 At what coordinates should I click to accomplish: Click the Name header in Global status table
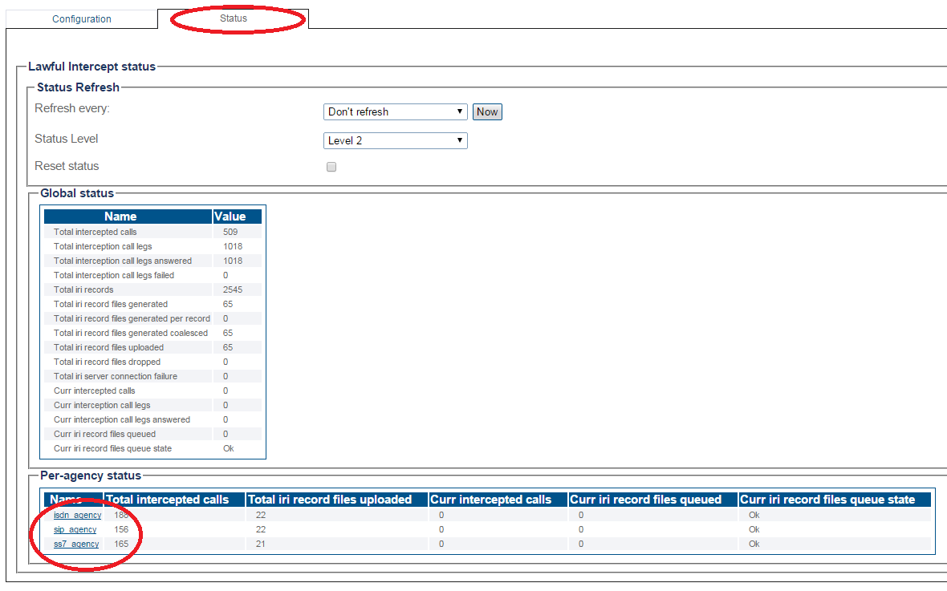(120, 217)
